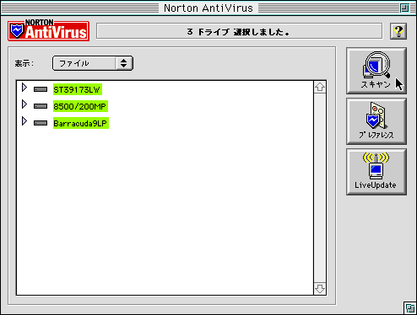Click the drive icon beside 8500/200MP
Image resolution: width=417 pixels, height=315 pixels.
41,106
